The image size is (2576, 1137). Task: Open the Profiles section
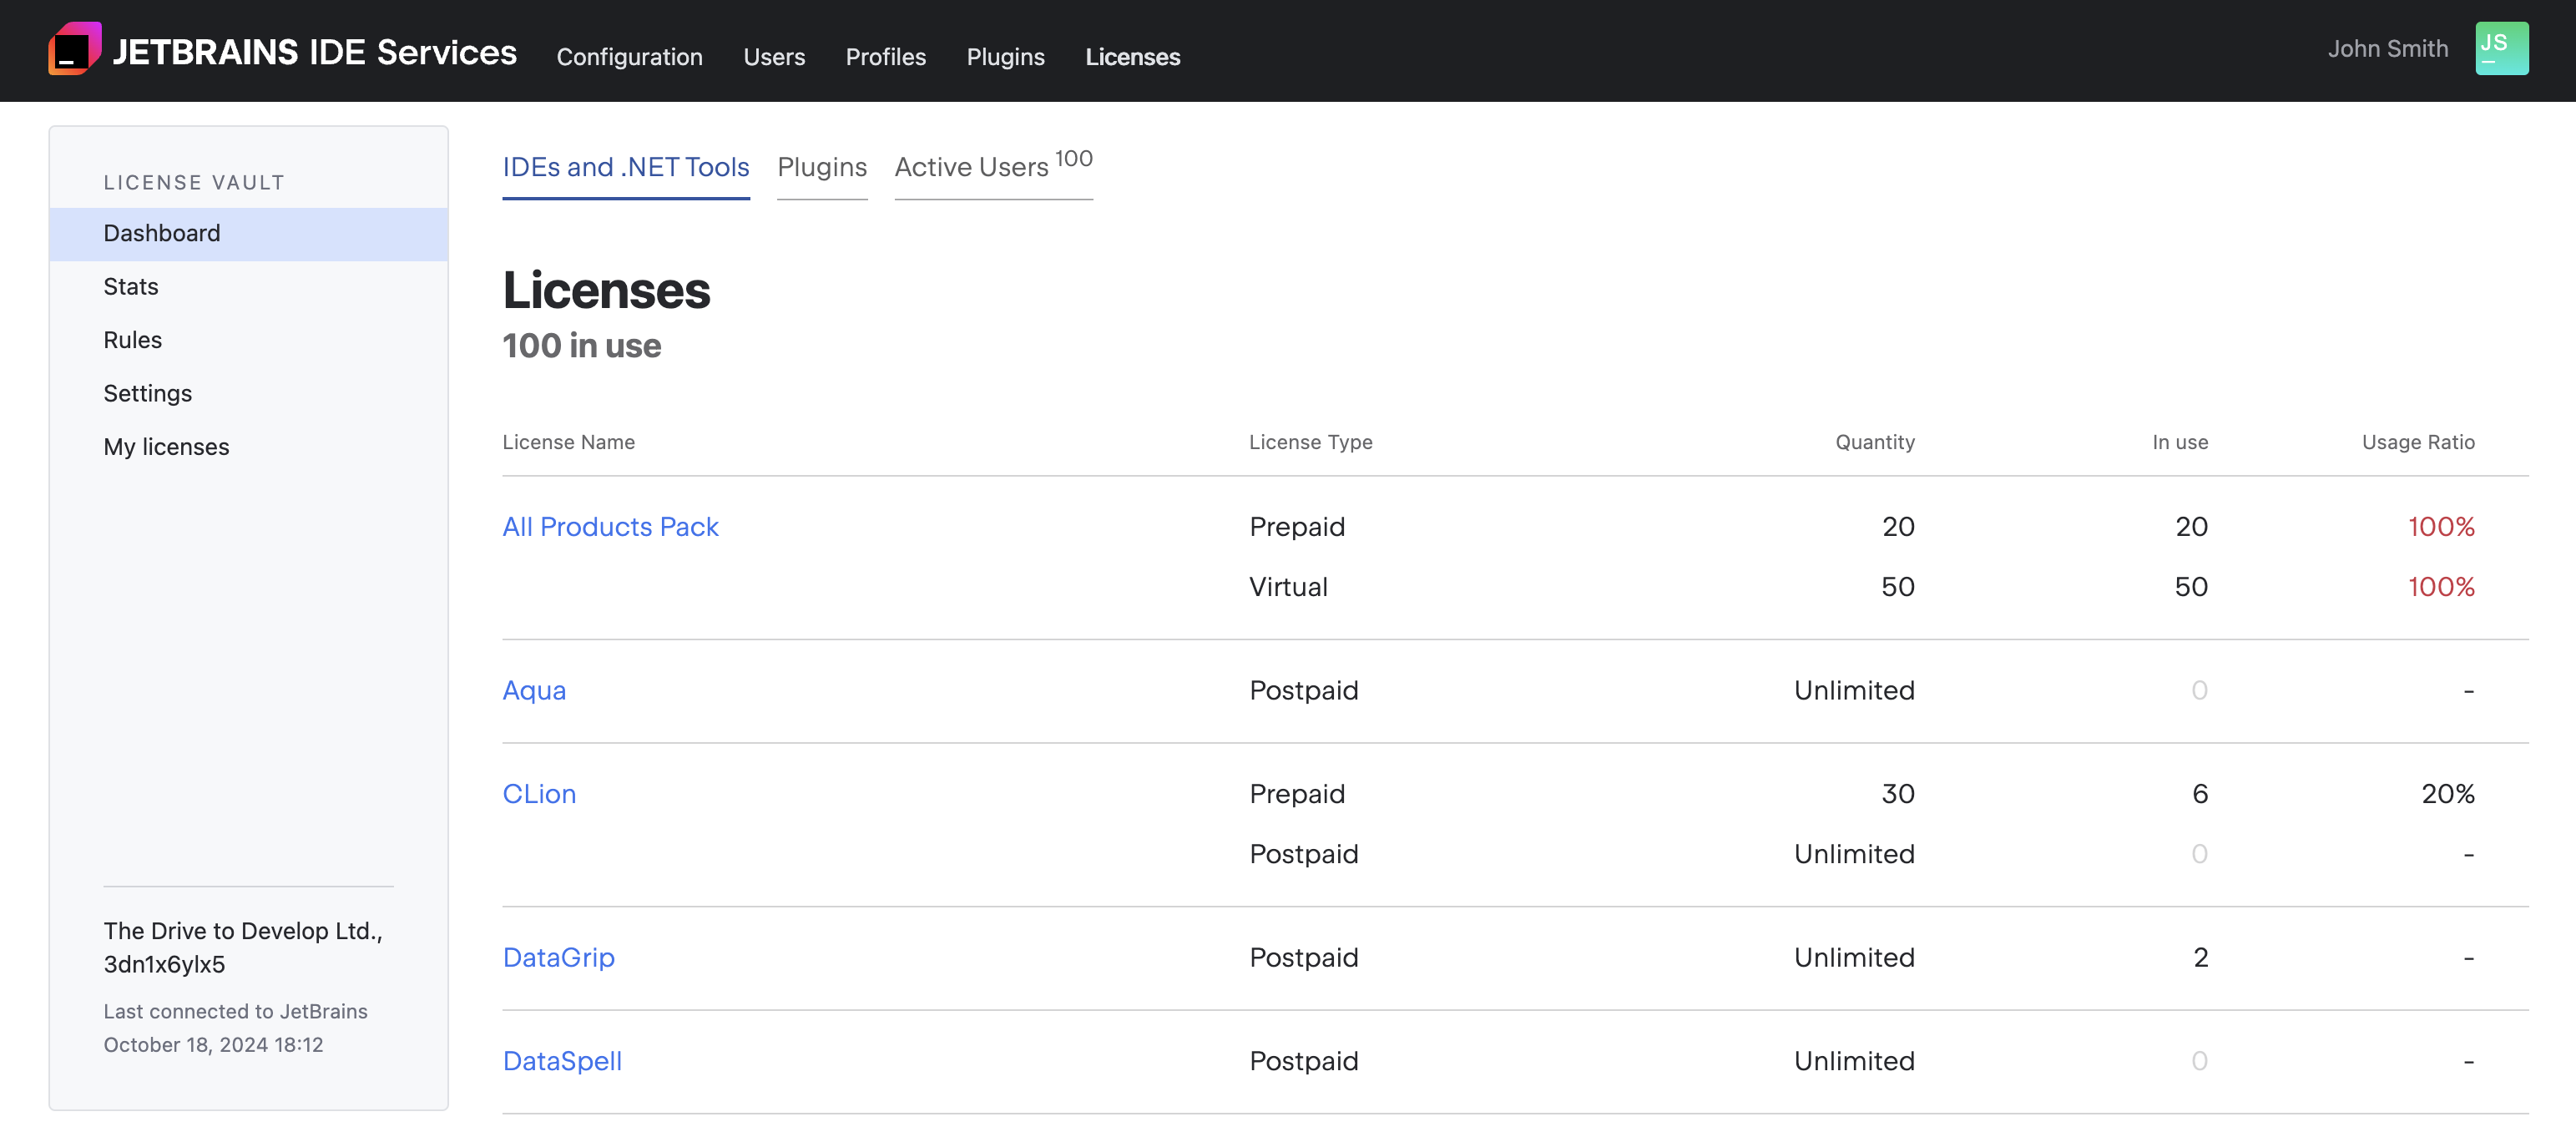point(885,57)
